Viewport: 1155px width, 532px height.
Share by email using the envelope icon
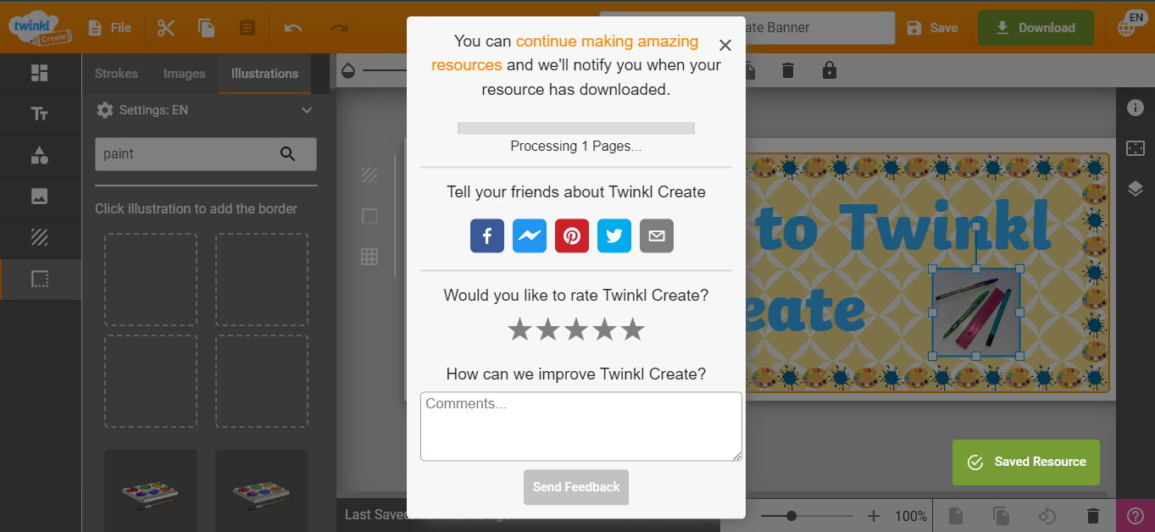(x=657, y=236)
